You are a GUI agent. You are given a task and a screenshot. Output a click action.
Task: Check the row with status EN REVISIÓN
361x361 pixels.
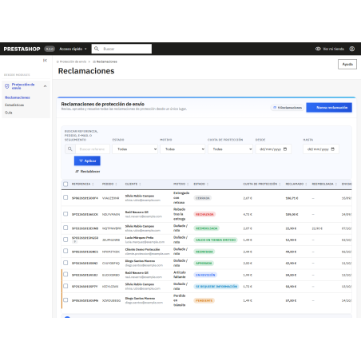click(65, 274)
